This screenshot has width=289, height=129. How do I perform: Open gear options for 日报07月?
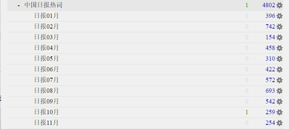coord(280,80)
